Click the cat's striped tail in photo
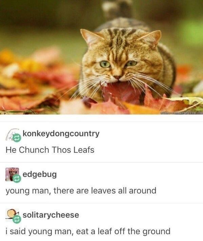Image resolution: width=203 pixels, height=241 pixels. click(117, 9)
